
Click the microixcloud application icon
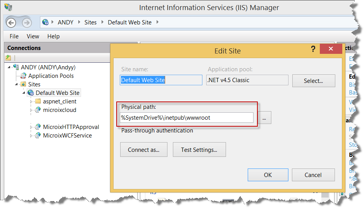point(38,110)
